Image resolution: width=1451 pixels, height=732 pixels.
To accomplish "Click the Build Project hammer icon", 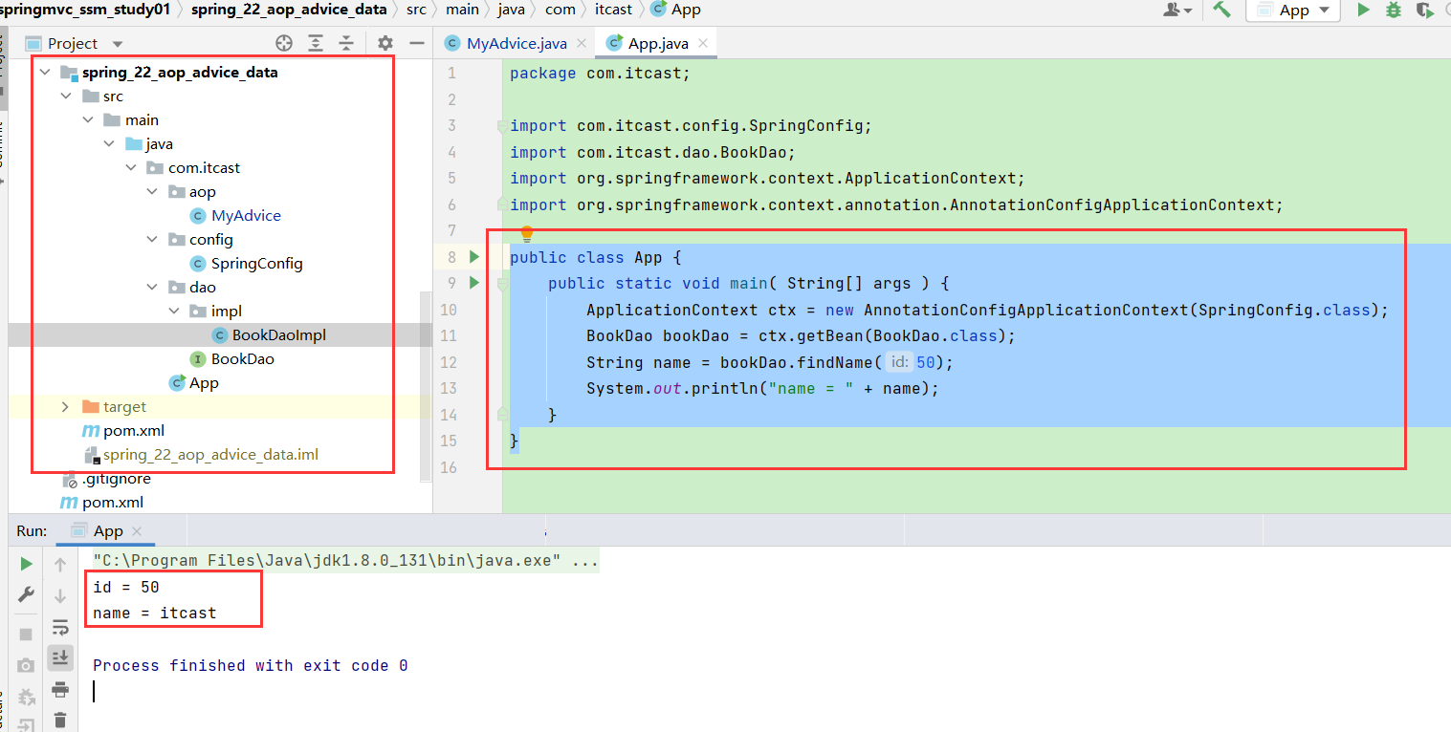I will tap(1221, 10).
